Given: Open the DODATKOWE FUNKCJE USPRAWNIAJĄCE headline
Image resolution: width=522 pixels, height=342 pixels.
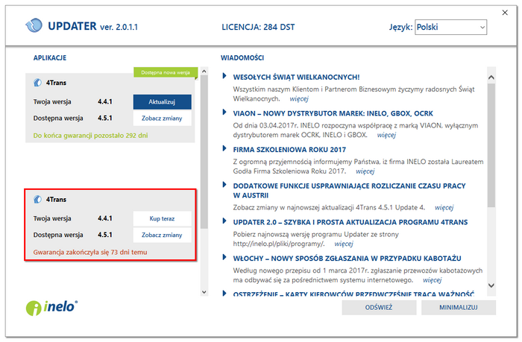Looking at the screenshot, I should pyautogui.click(x=349, y=191).
